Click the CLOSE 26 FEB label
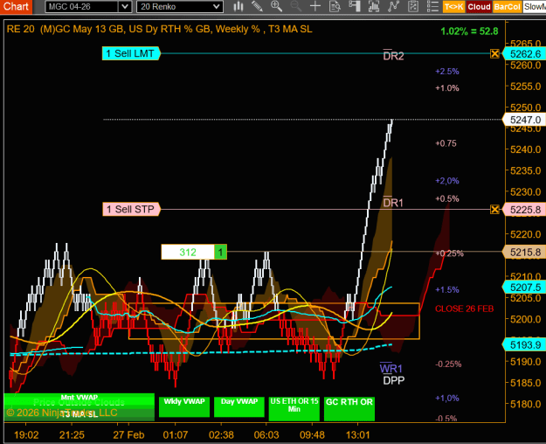 click(x=464, y=309)
